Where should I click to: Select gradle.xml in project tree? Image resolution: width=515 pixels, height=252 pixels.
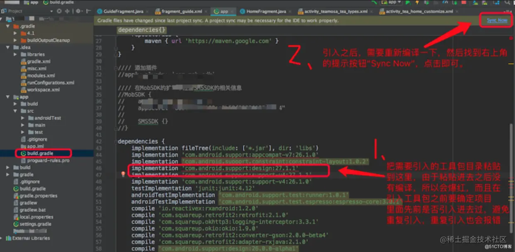click(x=35, y=61)
